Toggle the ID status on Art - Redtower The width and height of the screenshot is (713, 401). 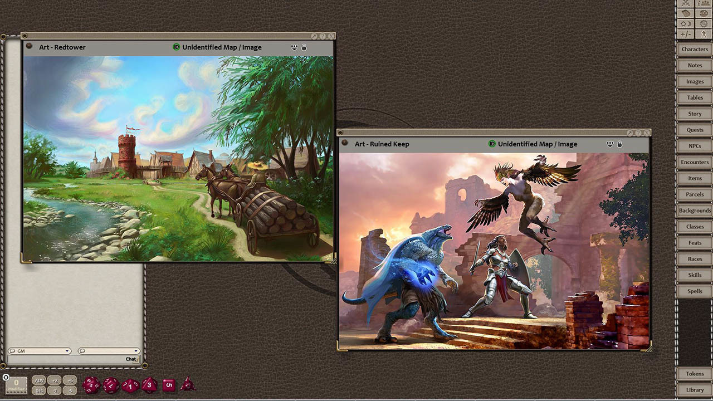[177, 47]
